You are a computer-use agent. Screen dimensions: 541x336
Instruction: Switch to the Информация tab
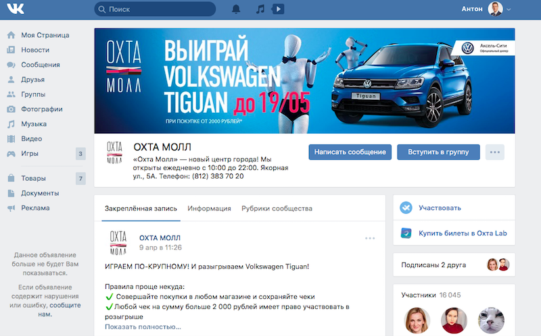tap(210, 208)
